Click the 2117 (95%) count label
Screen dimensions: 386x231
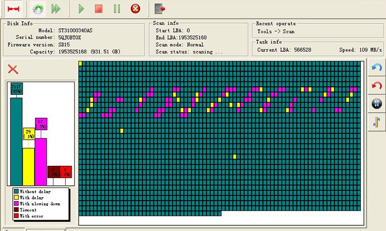(17, 89)
